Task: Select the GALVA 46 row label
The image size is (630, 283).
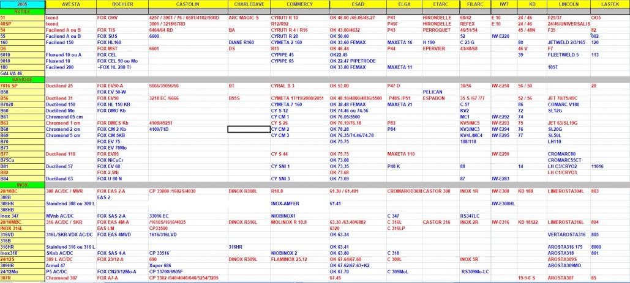Action: pos(22,73)
